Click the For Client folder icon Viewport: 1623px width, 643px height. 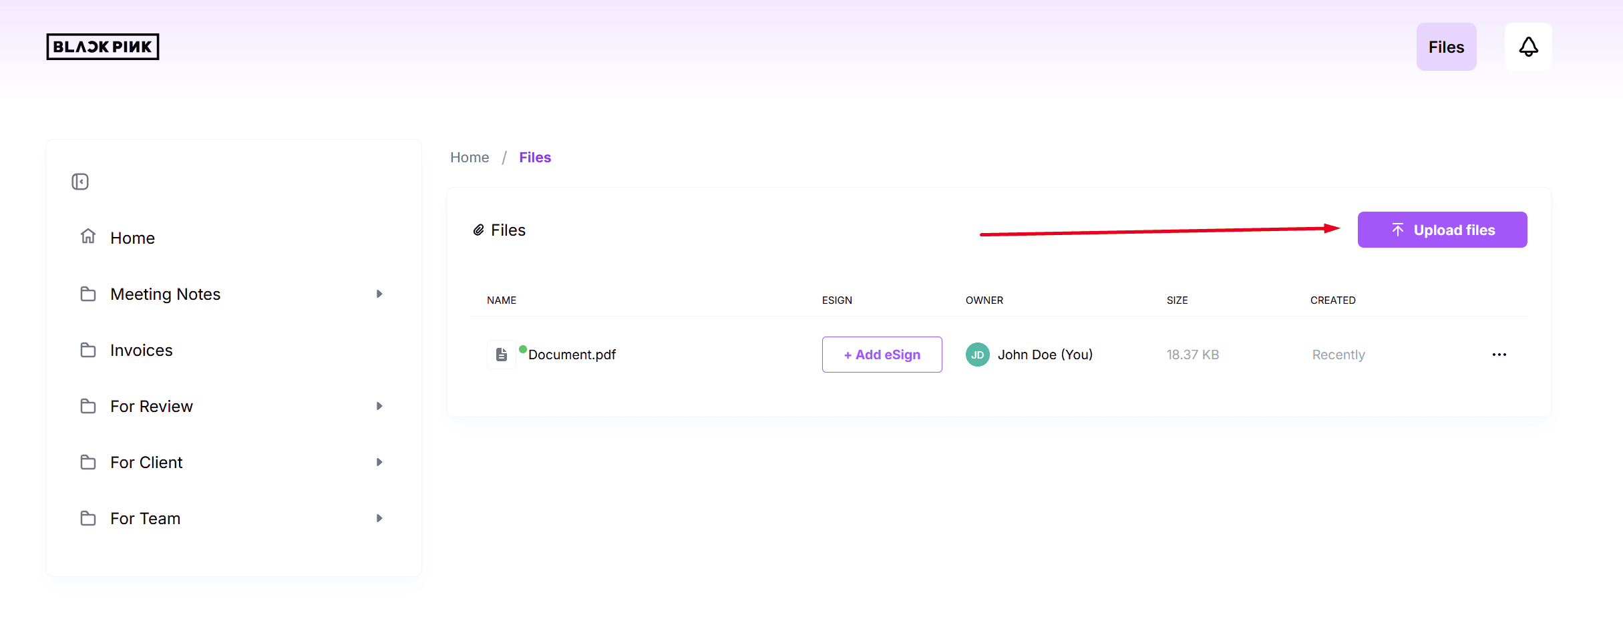click(x=88, y=462)
